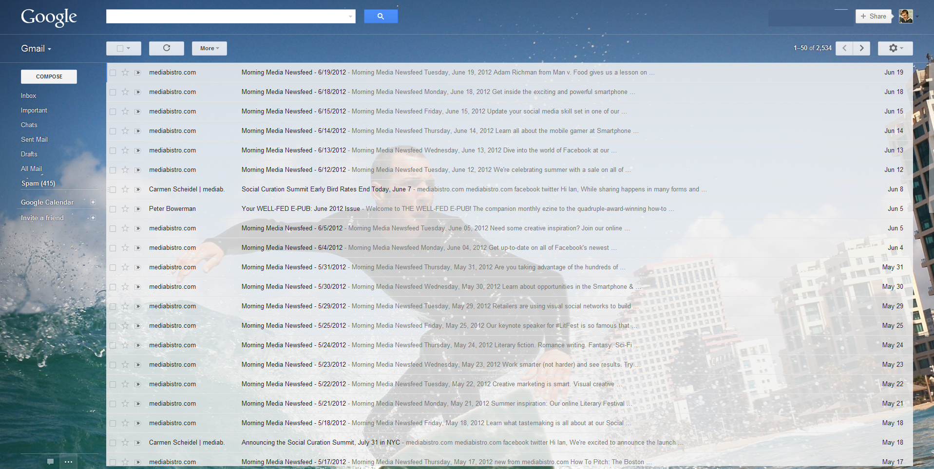The width and height of the screenshot is (934, 469).
Task: Click the Share button
Action: [874, 16]
